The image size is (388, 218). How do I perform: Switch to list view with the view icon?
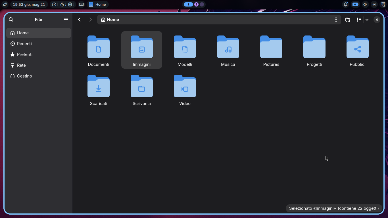359,20
